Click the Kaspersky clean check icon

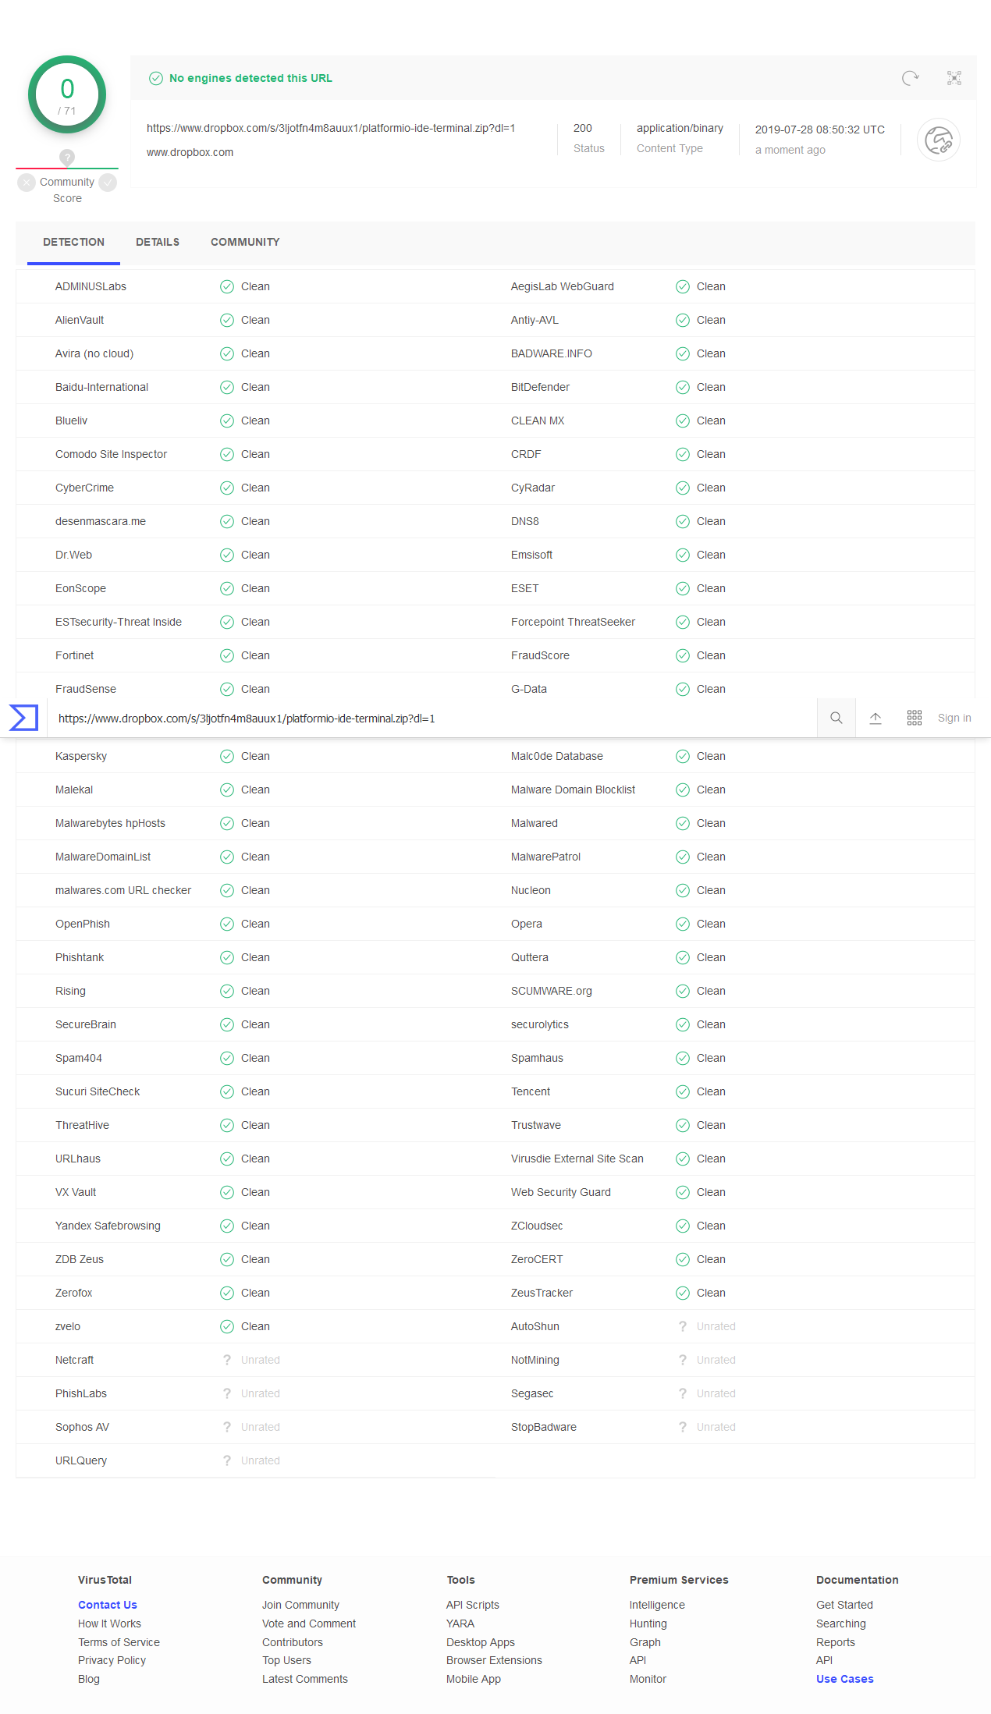click(x=227, y=756)
